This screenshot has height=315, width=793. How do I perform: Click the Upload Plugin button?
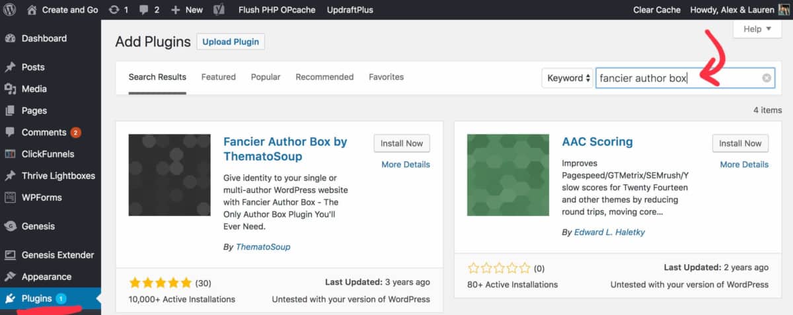[x=231, y=42]
